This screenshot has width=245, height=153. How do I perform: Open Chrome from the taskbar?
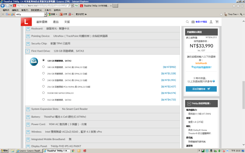73,151
